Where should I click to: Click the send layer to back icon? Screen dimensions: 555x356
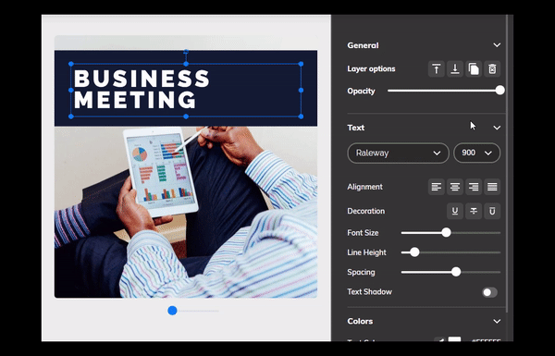[x=455, y=68]
